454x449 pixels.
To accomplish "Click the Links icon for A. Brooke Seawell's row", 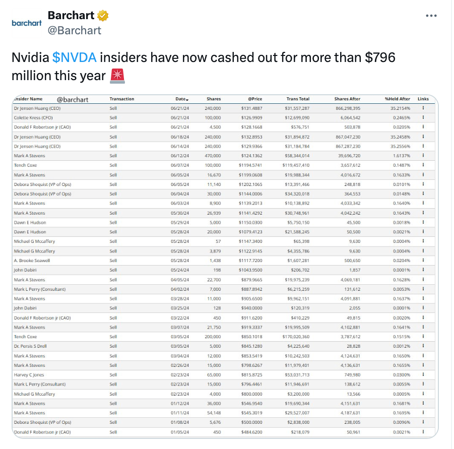I will coord(424,261).
